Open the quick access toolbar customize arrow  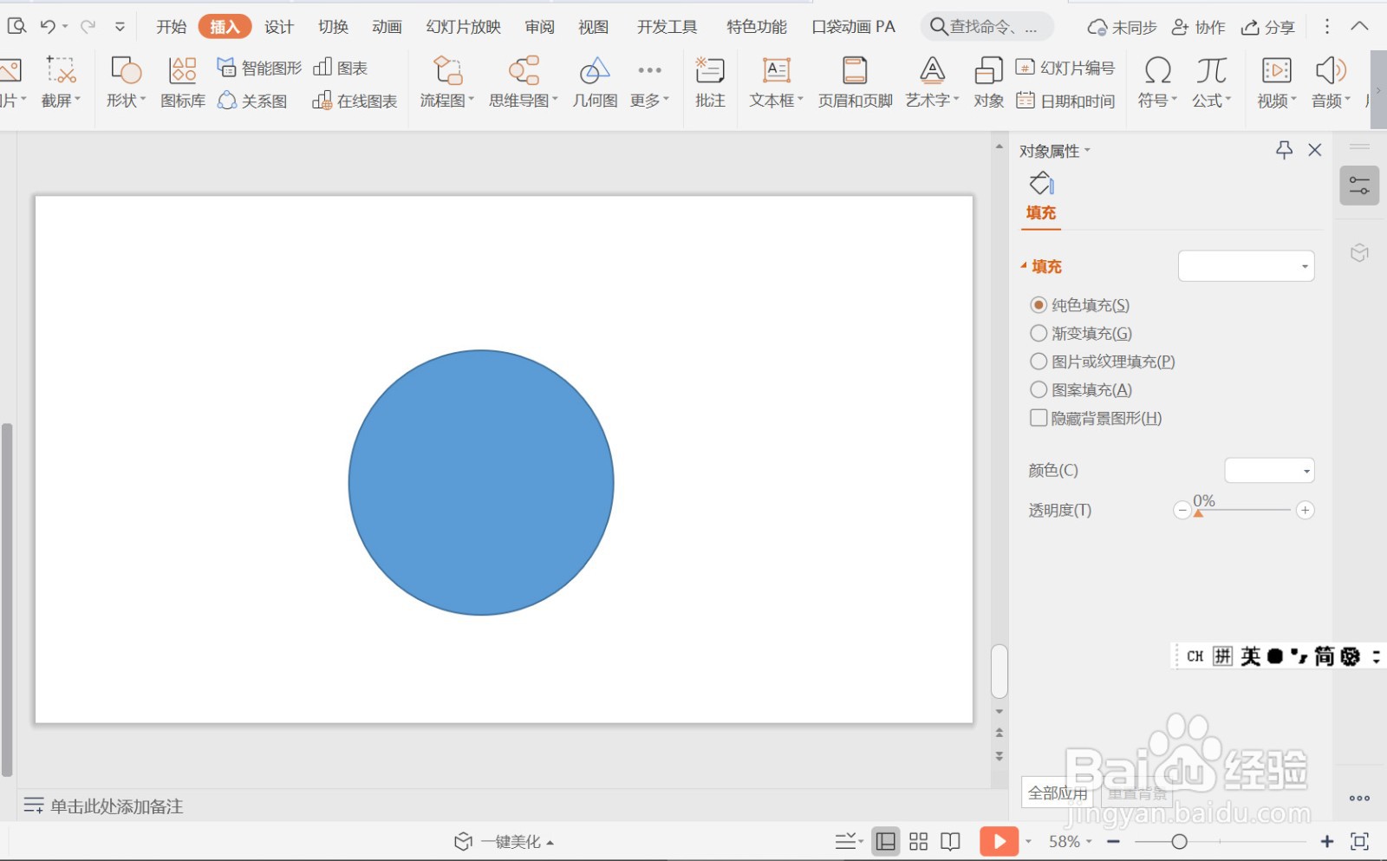pos(120,27)
